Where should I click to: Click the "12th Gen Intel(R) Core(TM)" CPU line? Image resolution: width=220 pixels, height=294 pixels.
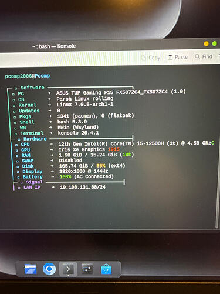(136, 143)
